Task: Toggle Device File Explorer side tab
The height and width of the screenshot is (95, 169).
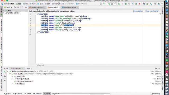Action: pyautogui.click(x=163, y=82)
